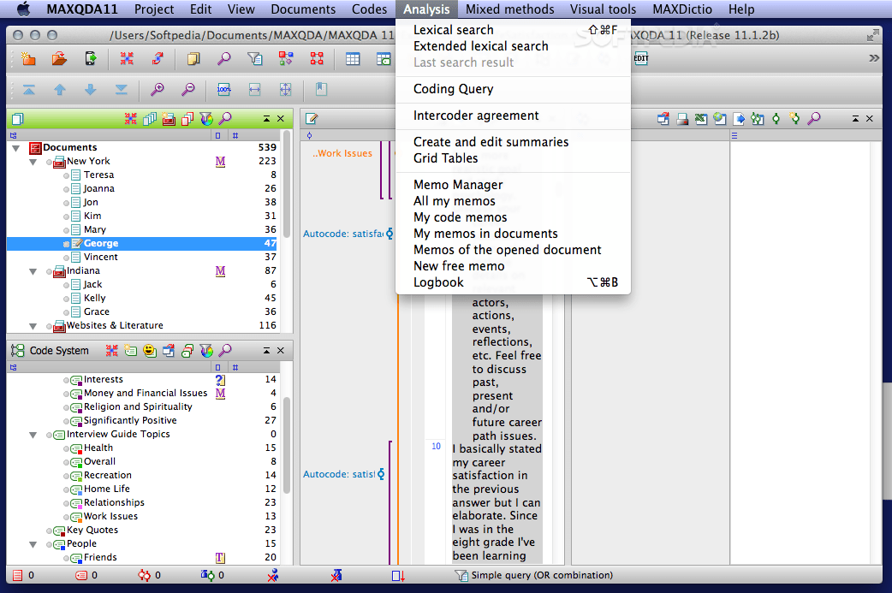Collapse Interview Guide Topics code
This screenshot has height=593, width=892.
(x=33, y=435)
